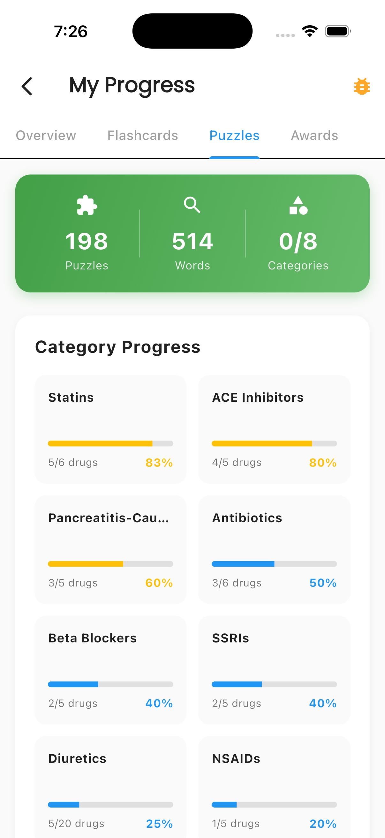Tap the shapes icon above Categories

[x=298, y=205]
